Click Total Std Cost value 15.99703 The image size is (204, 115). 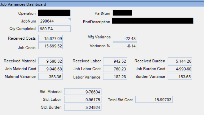point(154,99)
